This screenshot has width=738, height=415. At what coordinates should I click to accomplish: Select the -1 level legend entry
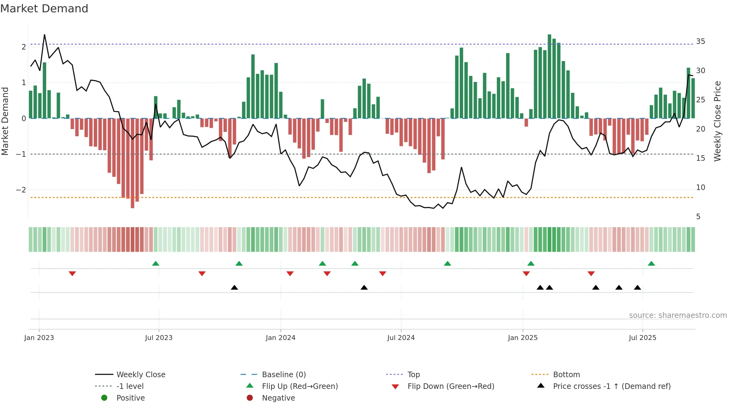[x=119, y=386]
